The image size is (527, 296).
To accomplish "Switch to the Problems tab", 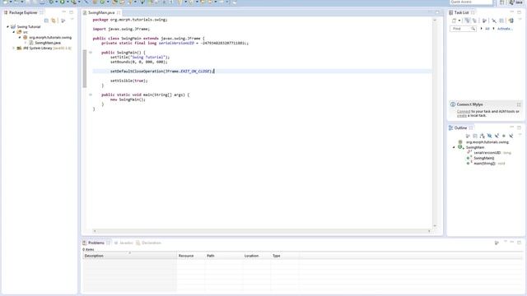I will [x=96, y=243].
